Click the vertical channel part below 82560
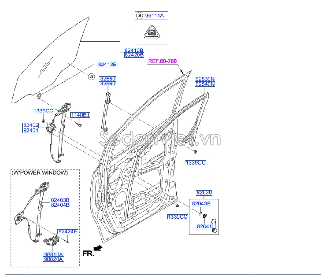The image size is (321, 275). click(x=107, y=110)
